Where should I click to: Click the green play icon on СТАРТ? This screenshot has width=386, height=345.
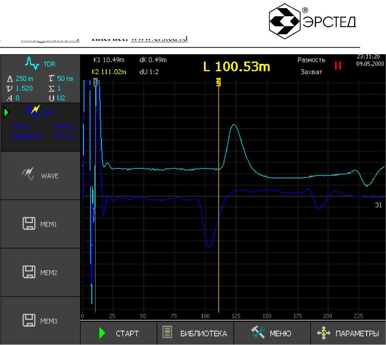(x=102, y=333)
